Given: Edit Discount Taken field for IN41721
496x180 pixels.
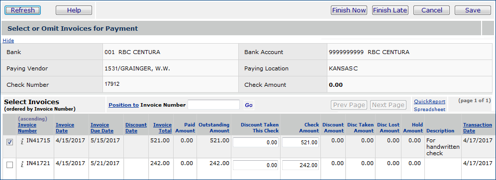Looking at the screenshot, I should [256, 165].
